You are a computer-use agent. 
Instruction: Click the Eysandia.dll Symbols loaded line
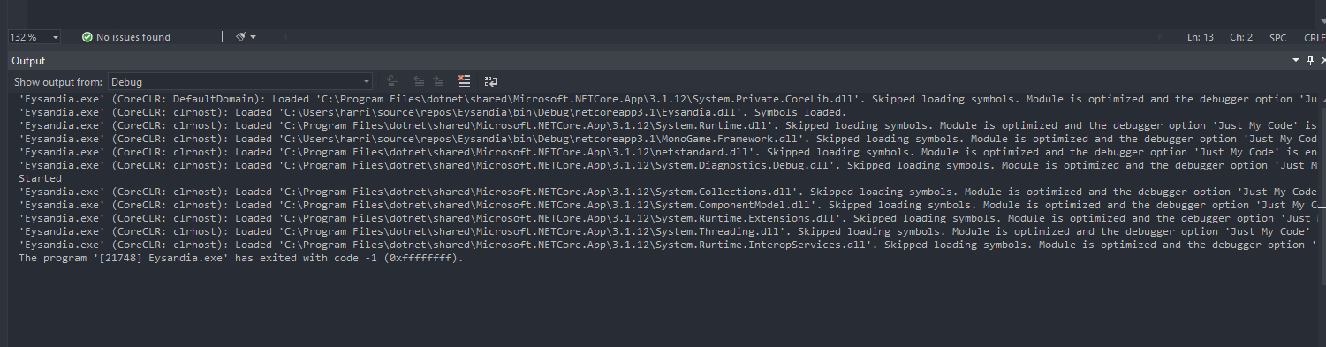pos(433,112)
